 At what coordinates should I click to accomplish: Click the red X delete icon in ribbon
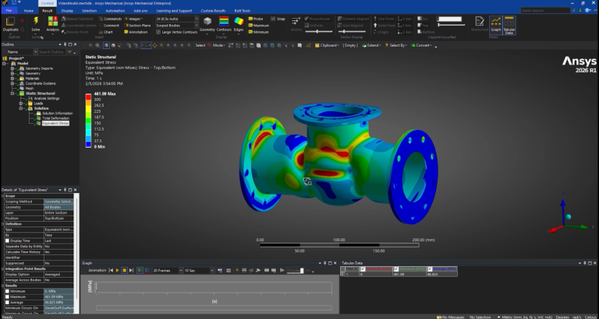click(22, 21)
